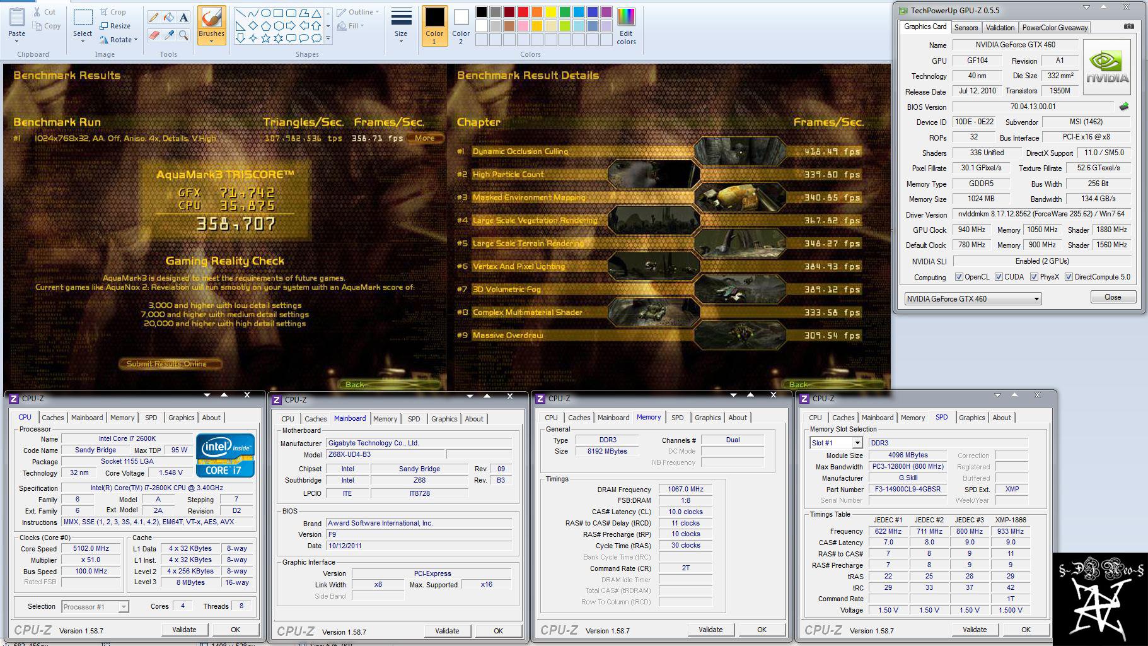Switch to Sensors tab in GPU-Z
The image size is (1148, 646).
pos(966,28)
